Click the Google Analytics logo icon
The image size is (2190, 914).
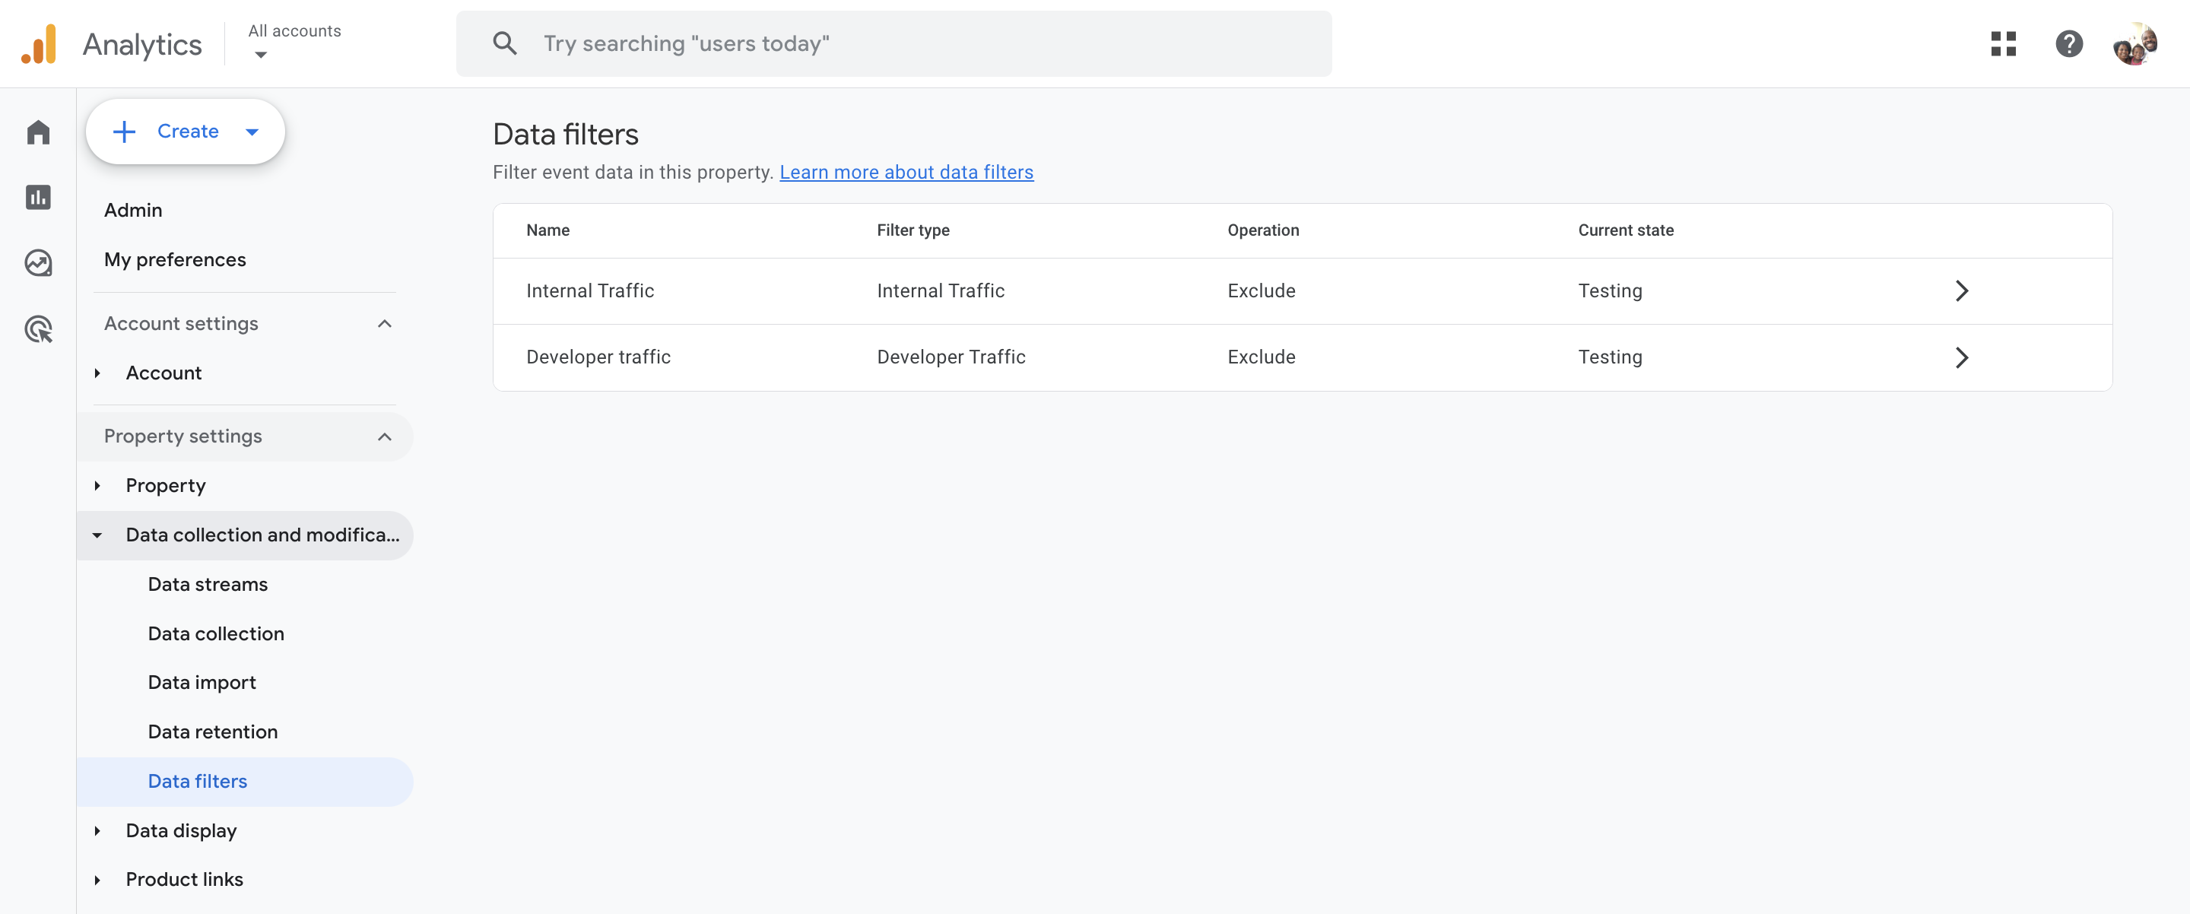point(38,43)
